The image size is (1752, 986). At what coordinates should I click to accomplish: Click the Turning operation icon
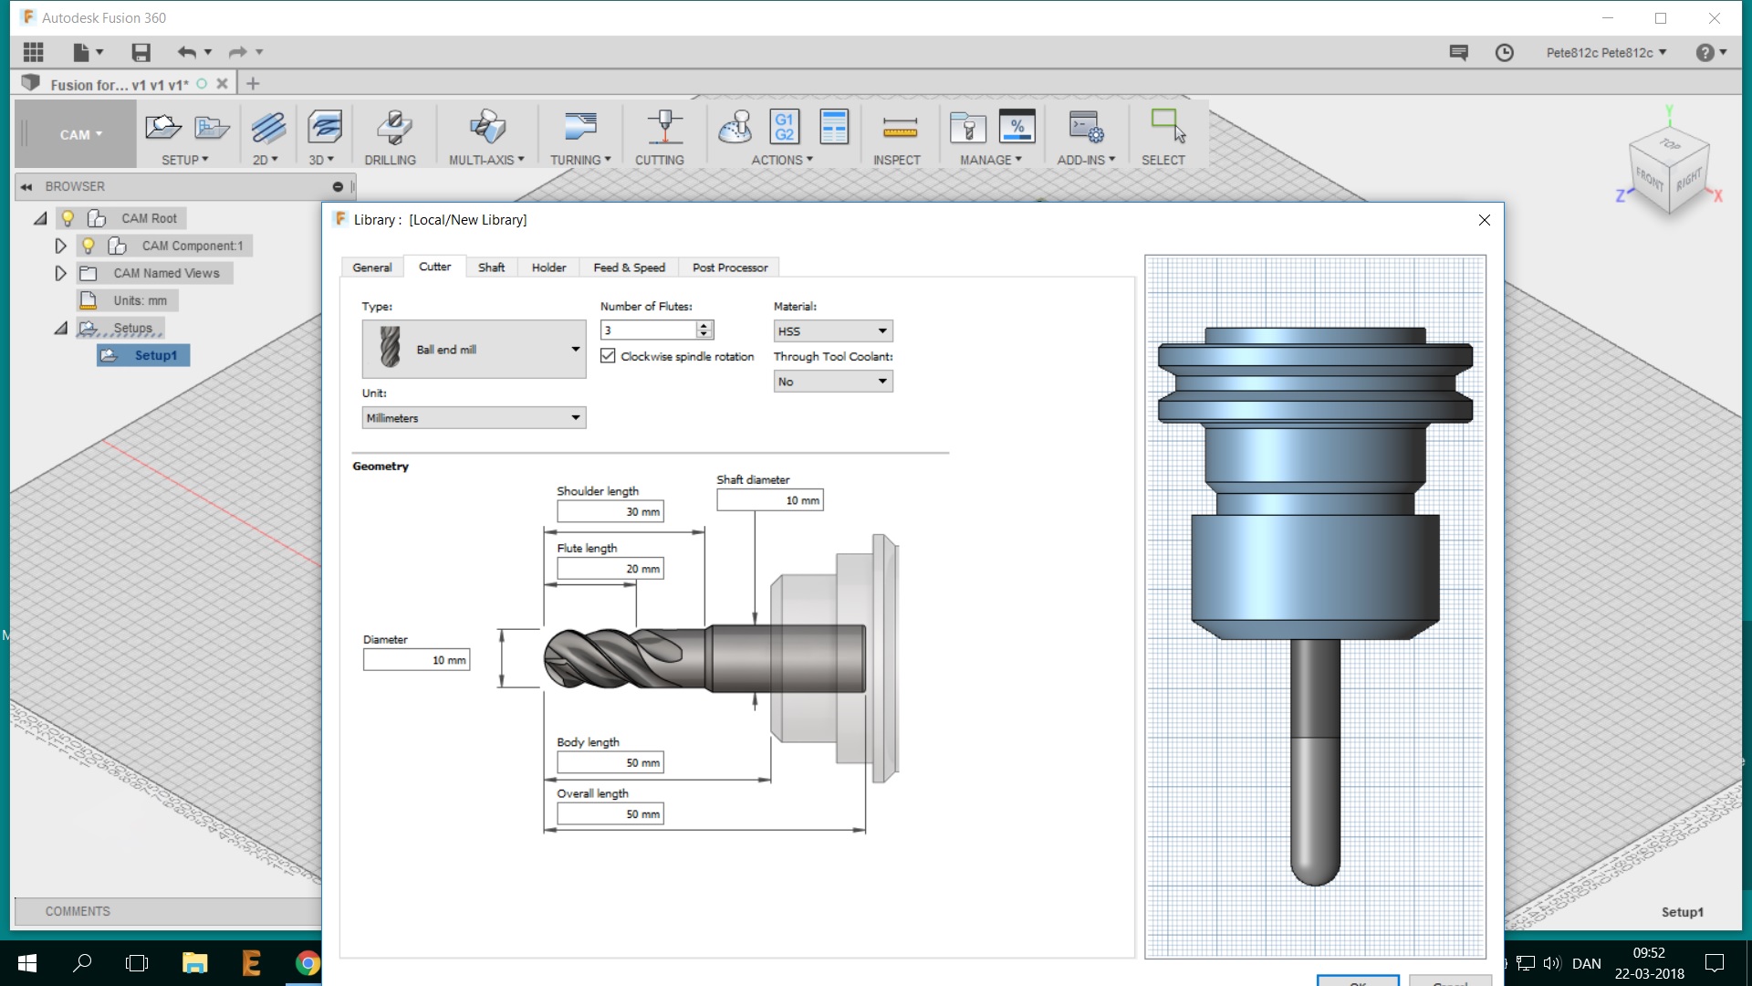(x=579, y=128)
